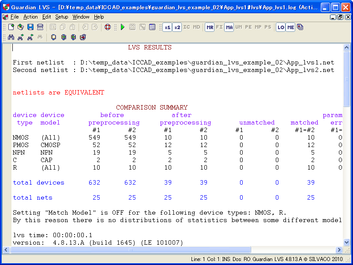353x265 pixels.
Task: Open the Help menu
Action: point(99,17)
